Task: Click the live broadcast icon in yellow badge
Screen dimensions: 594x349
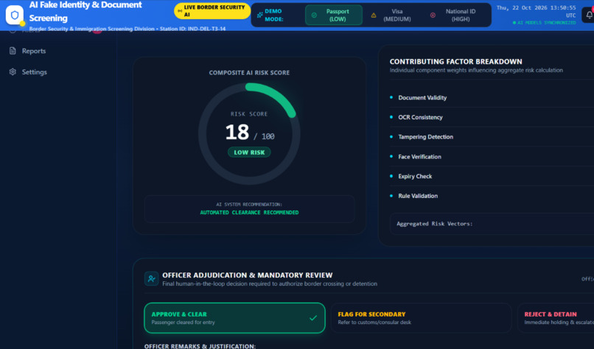Action: tap(180, 11)
